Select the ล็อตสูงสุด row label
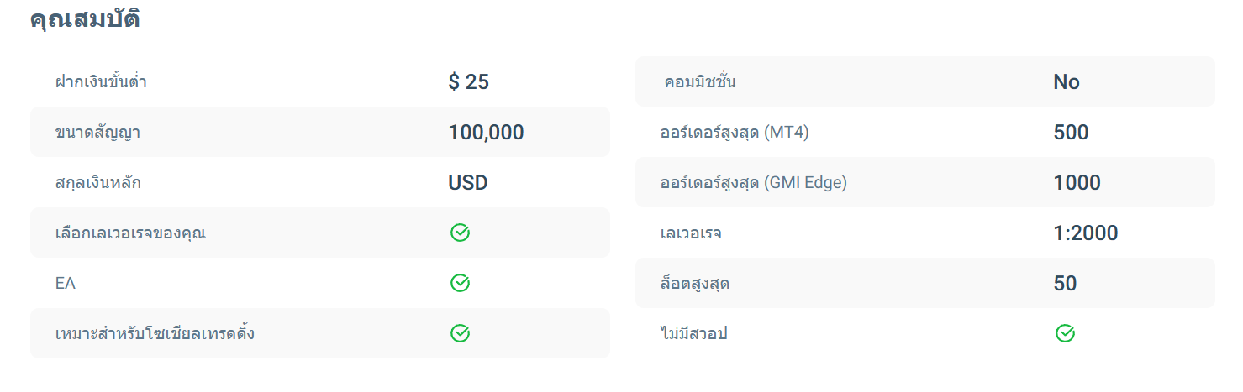1243x392 pixels. [695, 284]
